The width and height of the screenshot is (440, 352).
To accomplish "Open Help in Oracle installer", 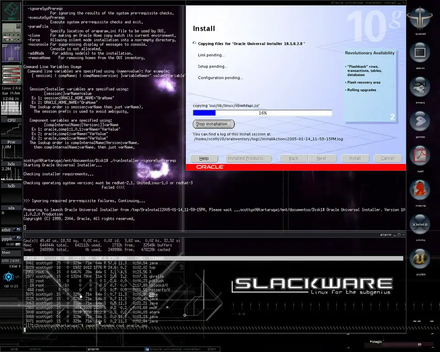I will tap(204, 159).
